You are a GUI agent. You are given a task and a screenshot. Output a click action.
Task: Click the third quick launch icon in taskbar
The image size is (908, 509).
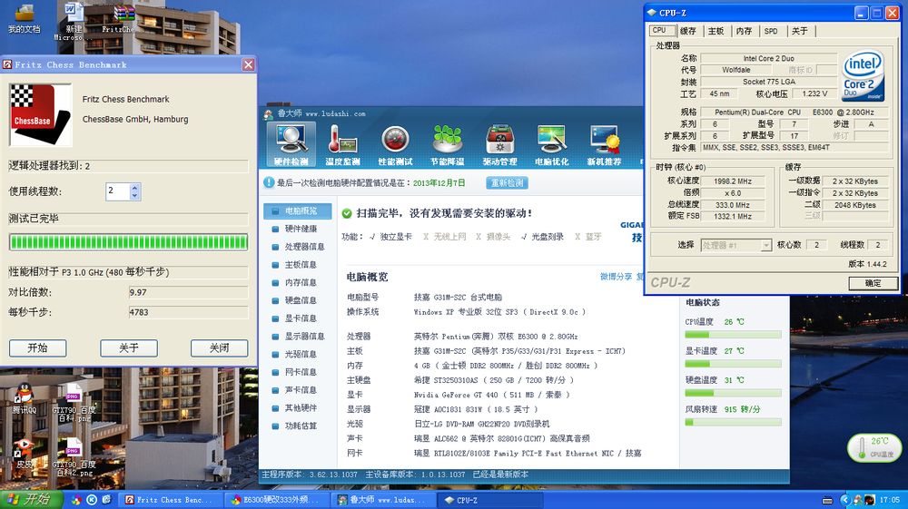[106, 500]
